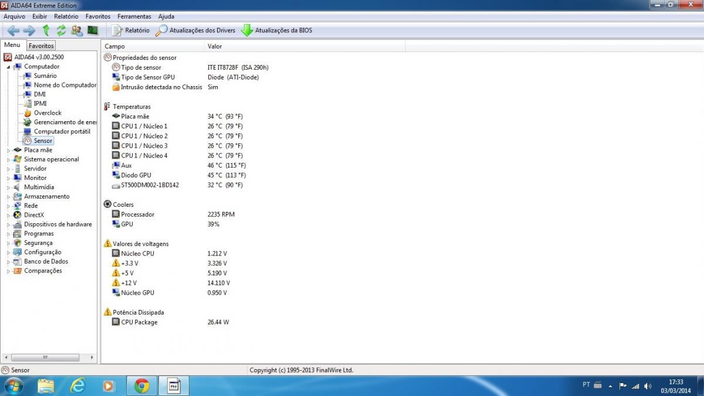Open the Relatório menu
704x396 pixels.
(x=66, y=16)
